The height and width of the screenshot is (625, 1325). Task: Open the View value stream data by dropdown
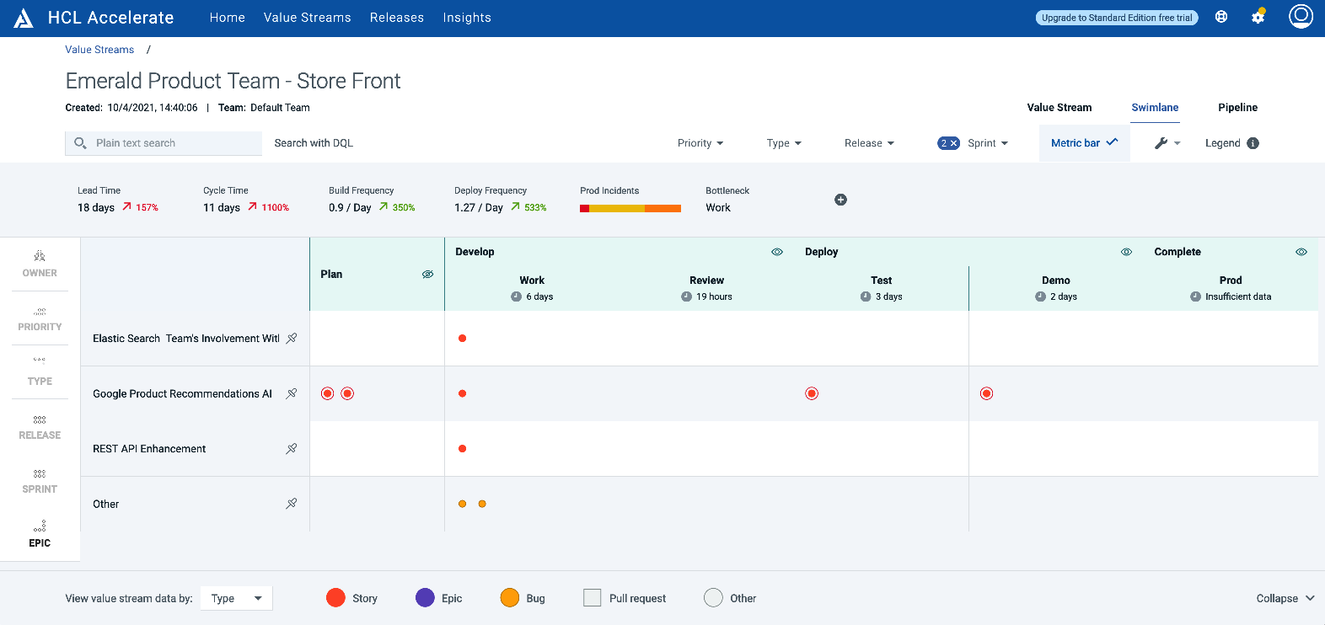click(236, 598)
